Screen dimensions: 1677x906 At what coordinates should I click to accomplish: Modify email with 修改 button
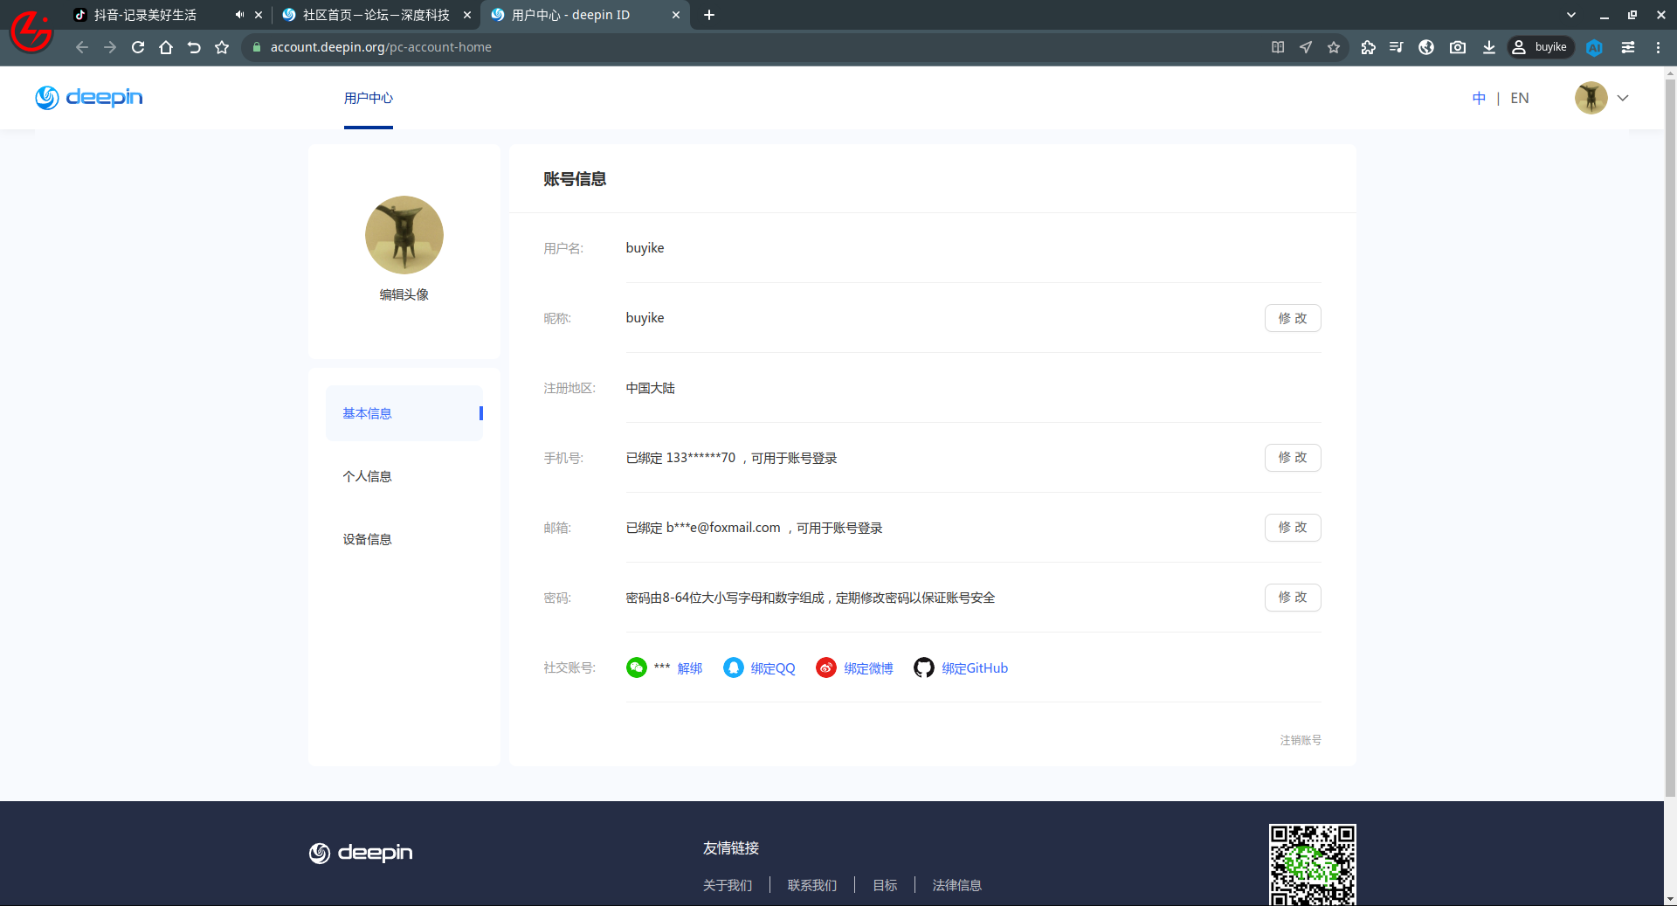pos(1293,528)
